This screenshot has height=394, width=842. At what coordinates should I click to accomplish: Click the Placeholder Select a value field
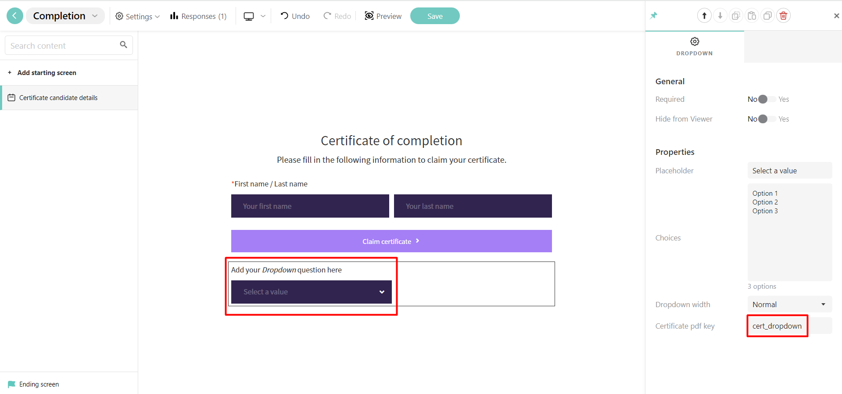tap(790, 171)
